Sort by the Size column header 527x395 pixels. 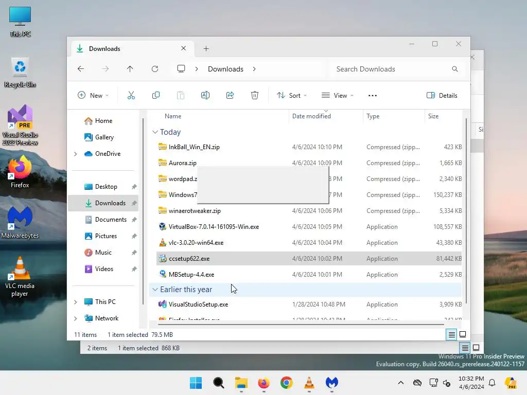pyautogui.click(x=433, y=116)
